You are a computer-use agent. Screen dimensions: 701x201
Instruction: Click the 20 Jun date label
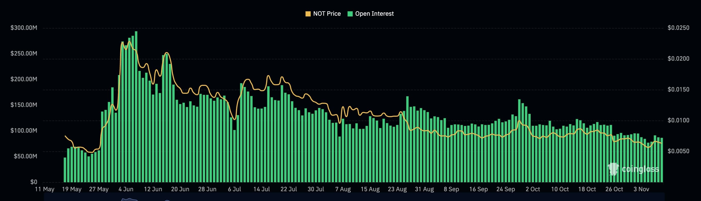click(180, 189)
